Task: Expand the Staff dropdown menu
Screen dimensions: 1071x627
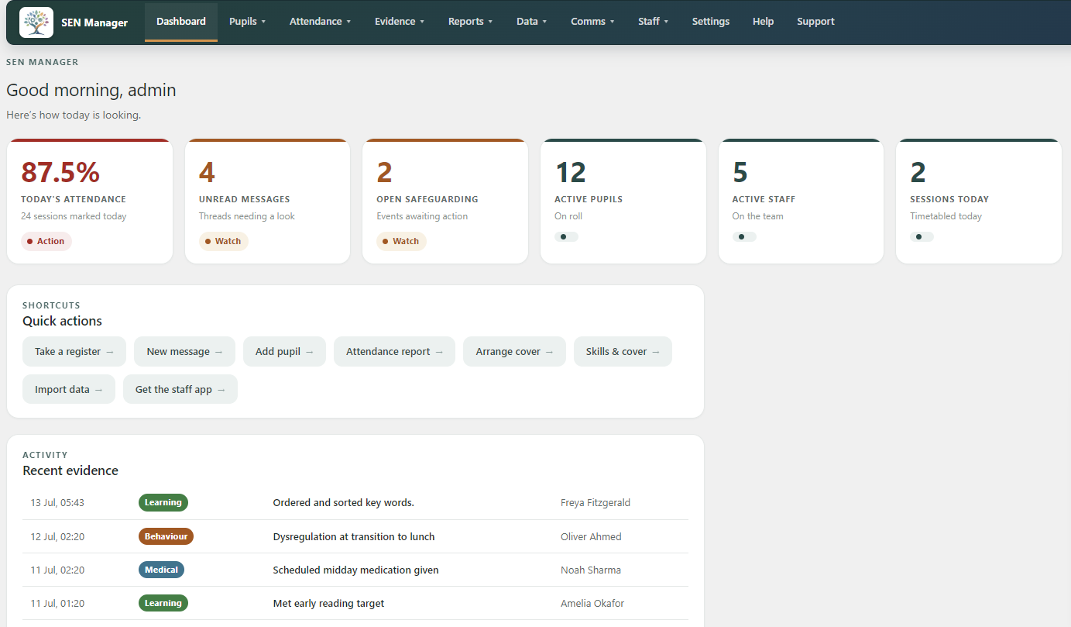Action: 654,22
